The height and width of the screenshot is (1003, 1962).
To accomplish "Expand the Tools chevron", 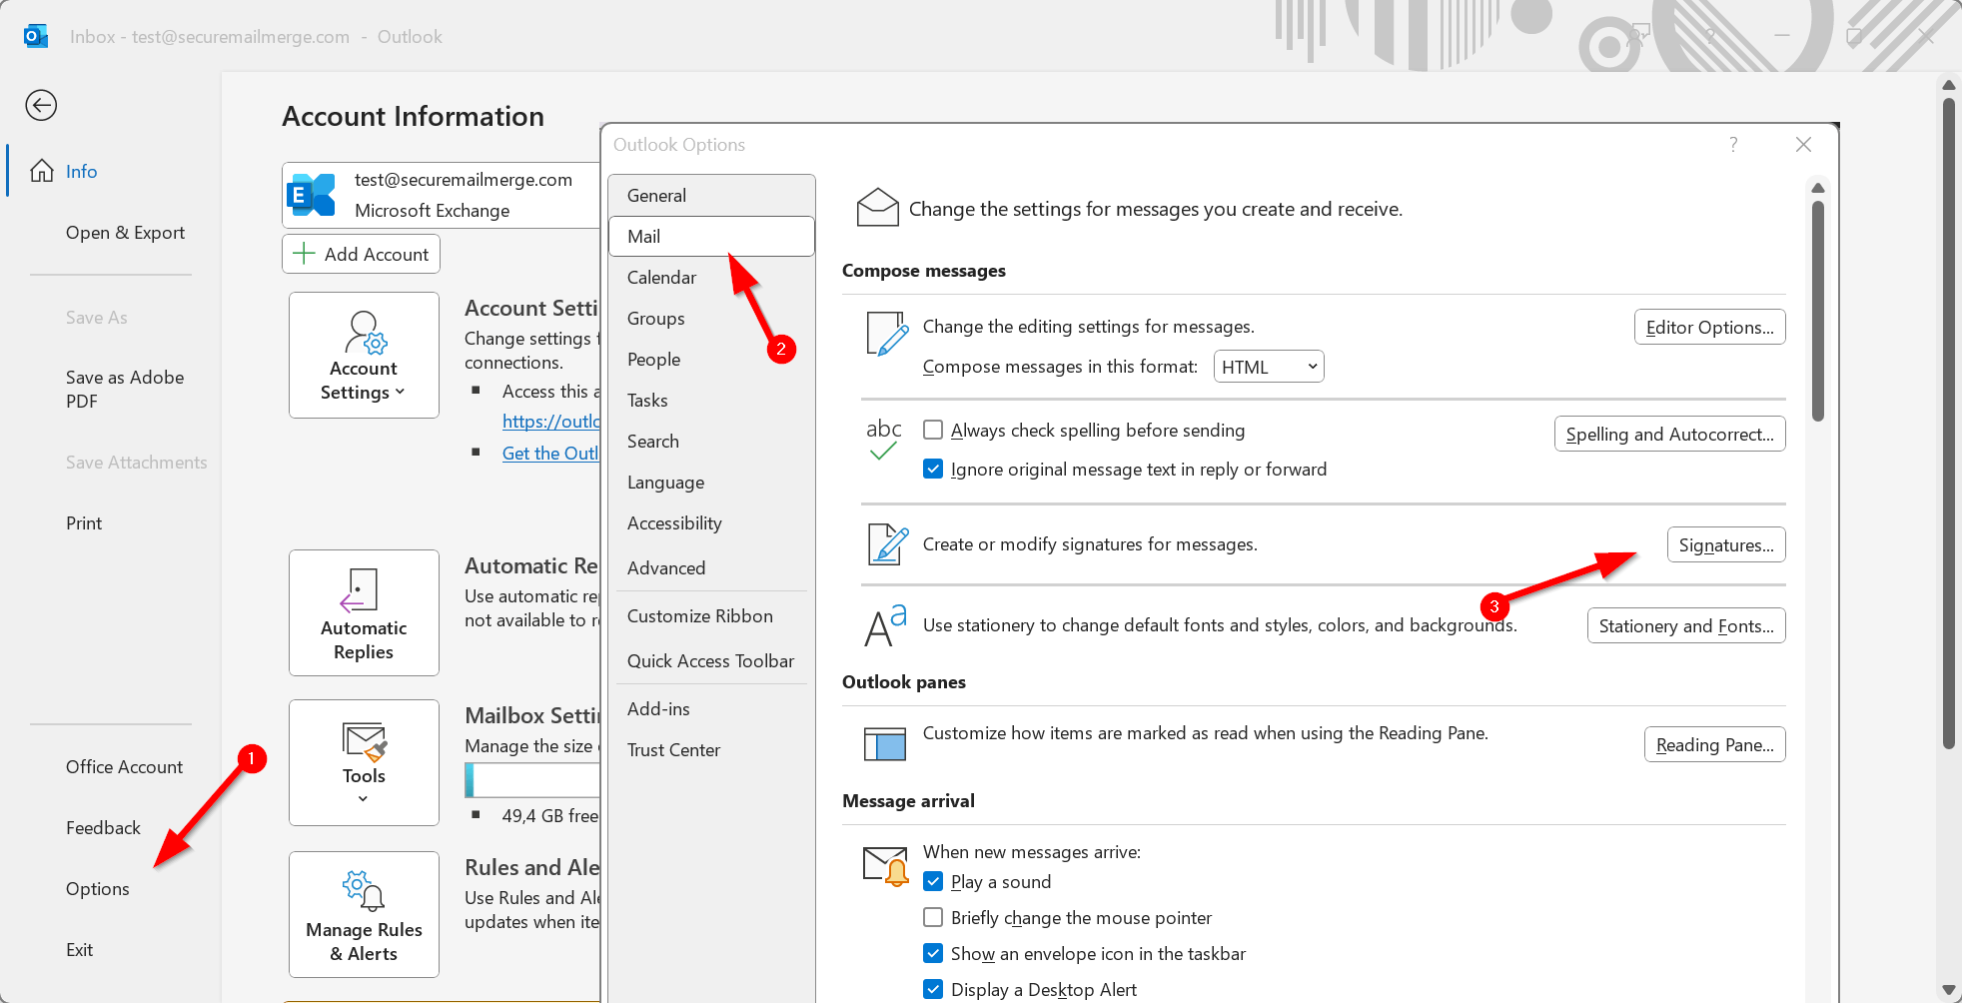I will click(362, 798).
